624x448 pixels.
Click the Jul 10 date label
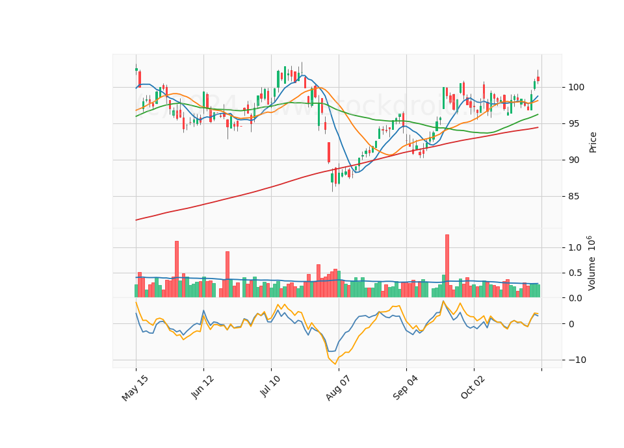(270, 386)
